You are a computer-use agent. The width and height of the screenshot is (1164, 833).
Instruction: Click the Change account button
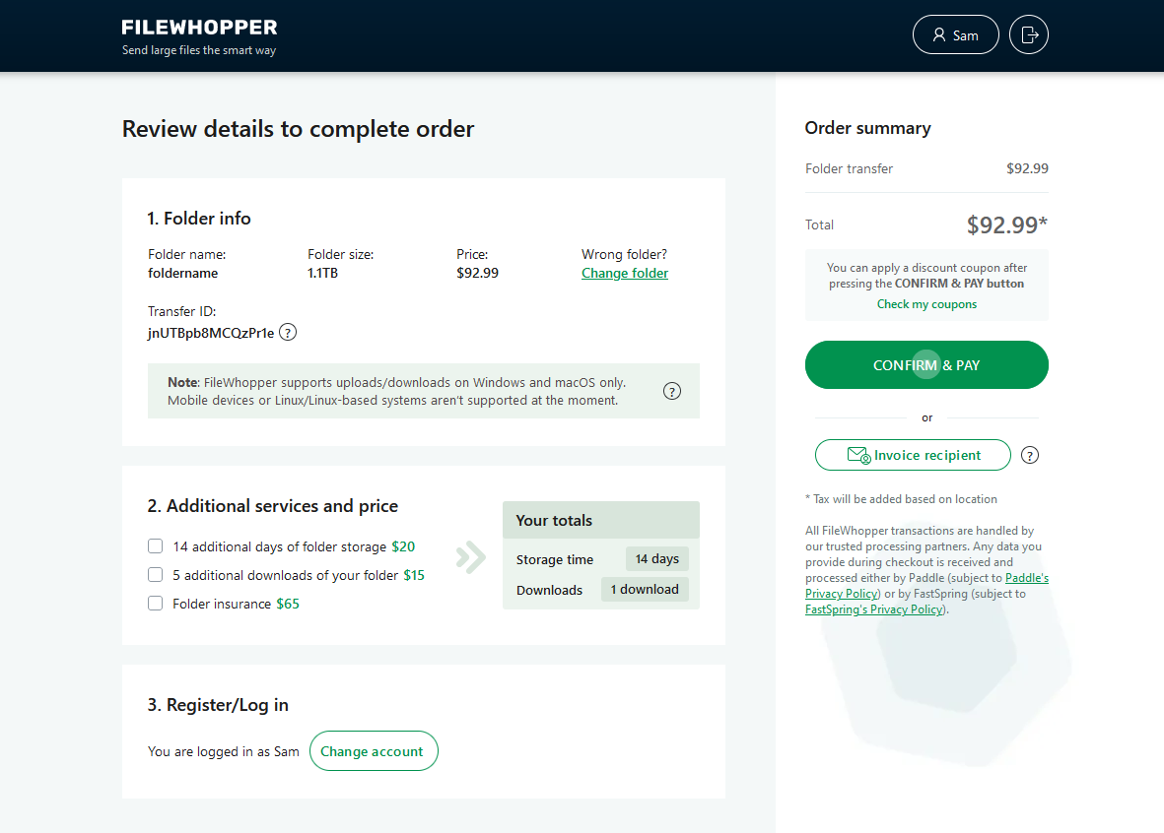(x=374, y=751)
